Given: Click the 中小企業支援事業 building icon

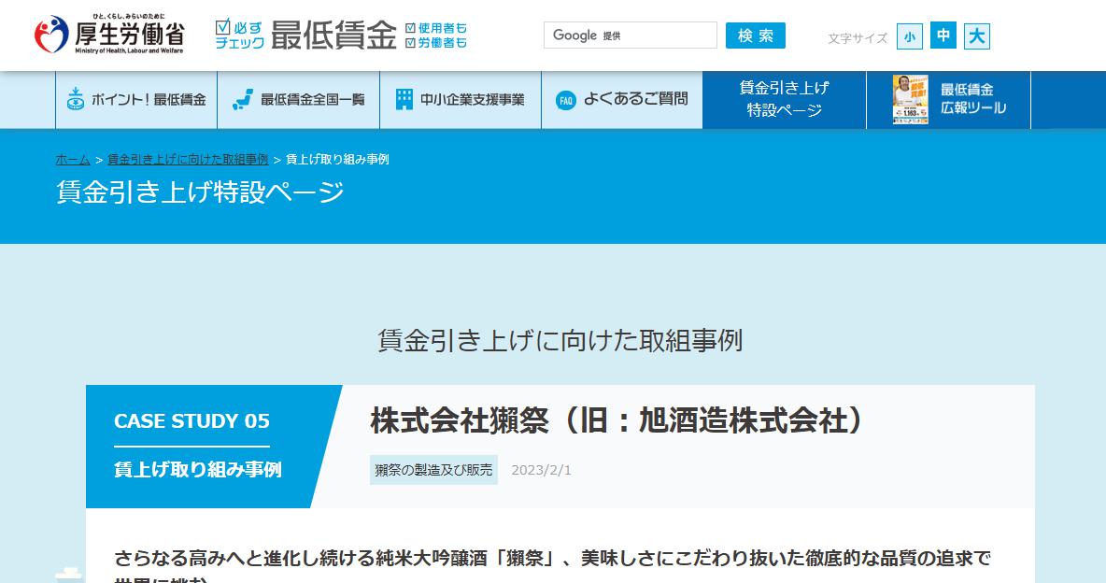Looking at the screenshot, I should 404,100.
